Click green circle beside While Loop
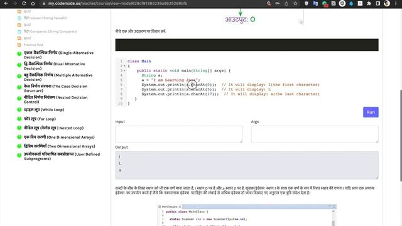402x226 pixels. (x=19, y=110)
